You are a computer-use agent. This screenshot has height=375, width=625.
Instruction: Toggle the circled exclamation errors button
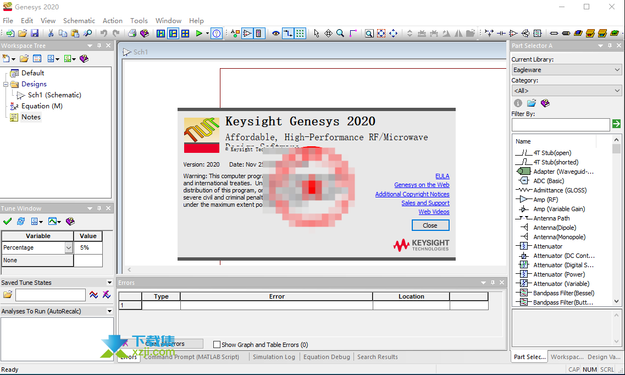pyautogui.click(x=217, y=34)
